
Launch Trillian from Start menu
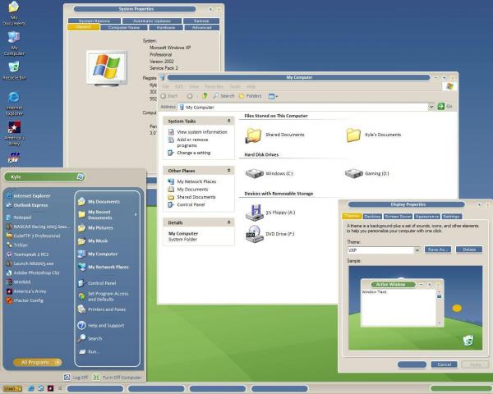click(x=17, y=245)
